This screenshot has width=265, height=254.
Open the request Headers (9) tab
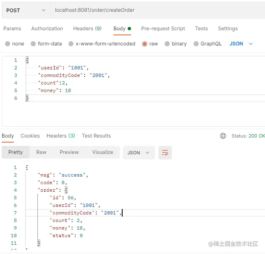[87, 29]
